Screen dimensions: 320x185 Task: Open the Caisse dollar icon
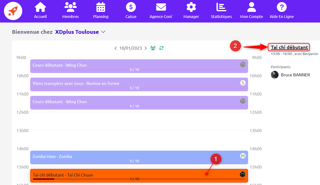[x=131, y=10]
